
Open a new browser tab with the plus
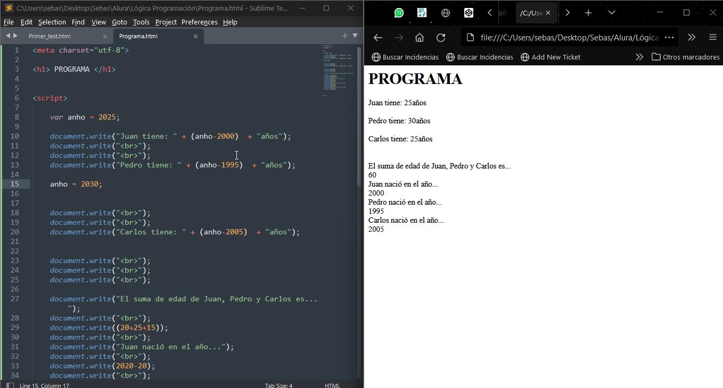(x=588, y=13)
